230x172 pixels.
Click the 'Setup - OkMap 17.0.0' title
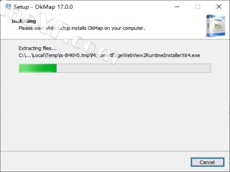pyautogui.click(x=43, y=7)
